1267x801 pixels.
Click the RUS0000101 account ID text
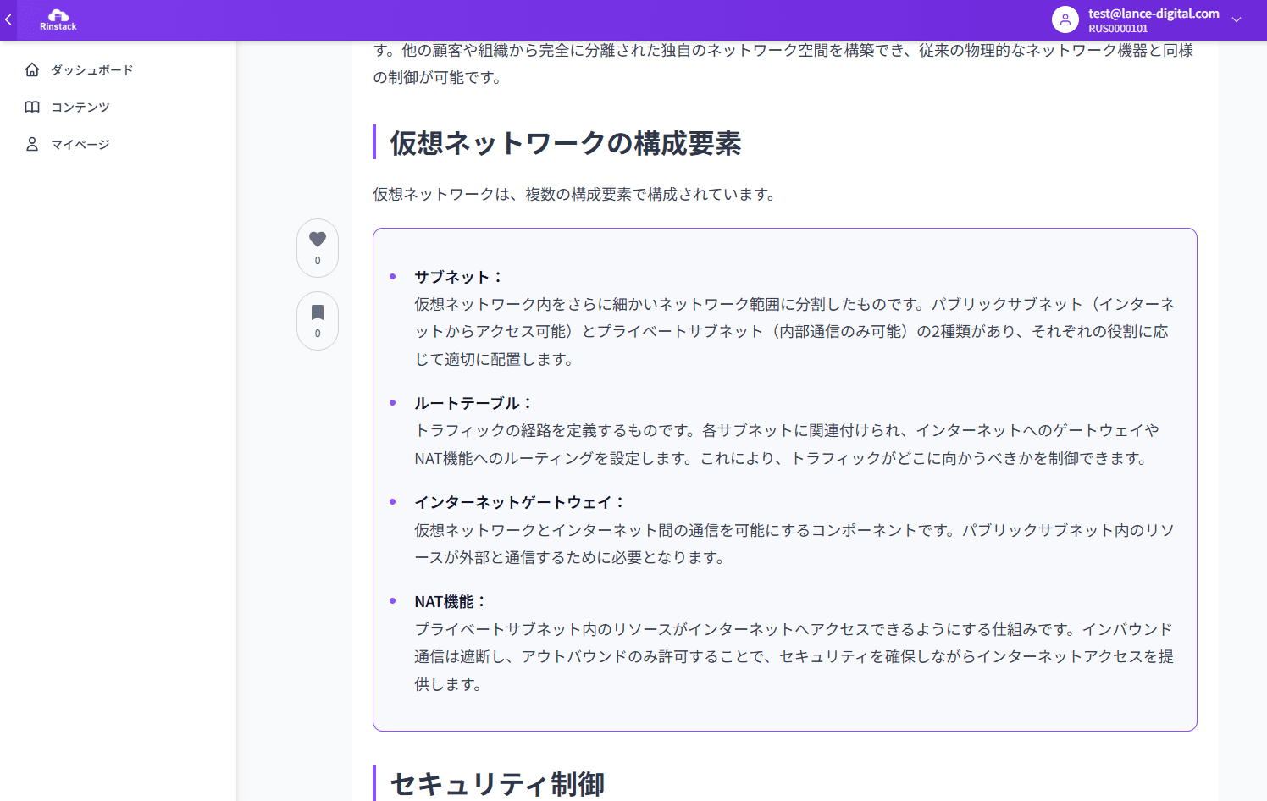tap(1118, 28)
